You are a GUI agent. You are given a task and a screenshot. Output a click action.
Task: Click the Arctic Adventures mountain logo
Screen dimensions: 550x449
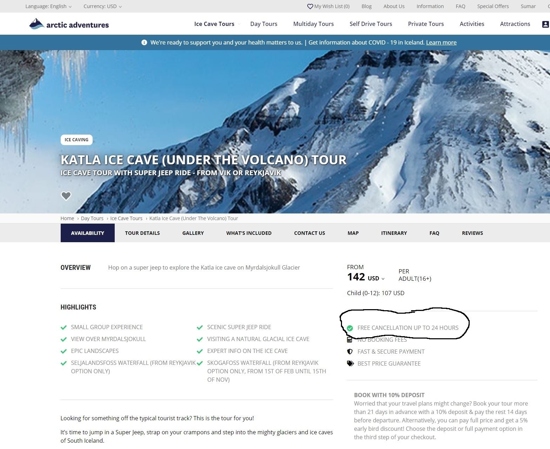point(36,24)
